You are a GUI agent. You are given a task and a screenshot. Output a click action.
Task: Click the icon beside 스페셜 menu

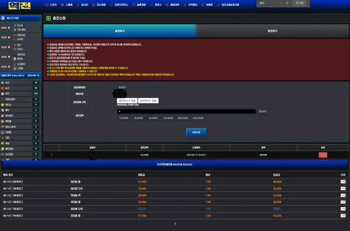point(62,5)
